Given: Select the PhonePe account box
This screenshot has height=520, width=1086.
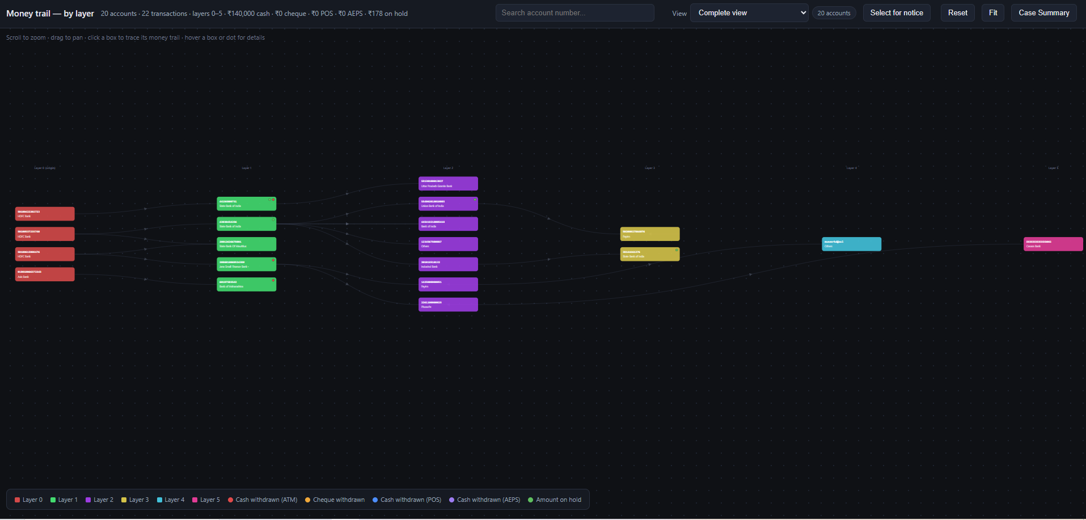Looking at the screenshot, I should pyautogui.click(x=449, y=305).
